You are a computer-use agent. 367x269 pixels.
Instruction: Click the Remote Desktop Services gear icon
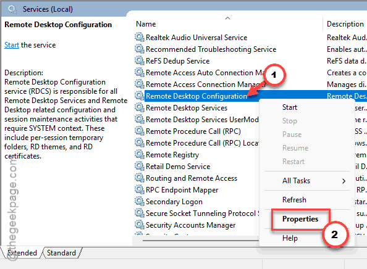coord(140,107)
